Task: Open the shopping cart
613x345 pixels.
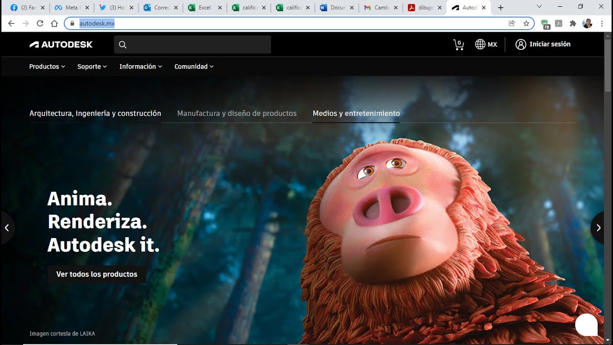Action: coord(458,45)
